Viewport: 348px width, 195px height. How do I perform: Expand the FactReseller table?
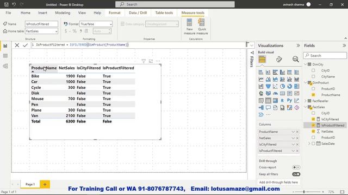click(306, 101)
